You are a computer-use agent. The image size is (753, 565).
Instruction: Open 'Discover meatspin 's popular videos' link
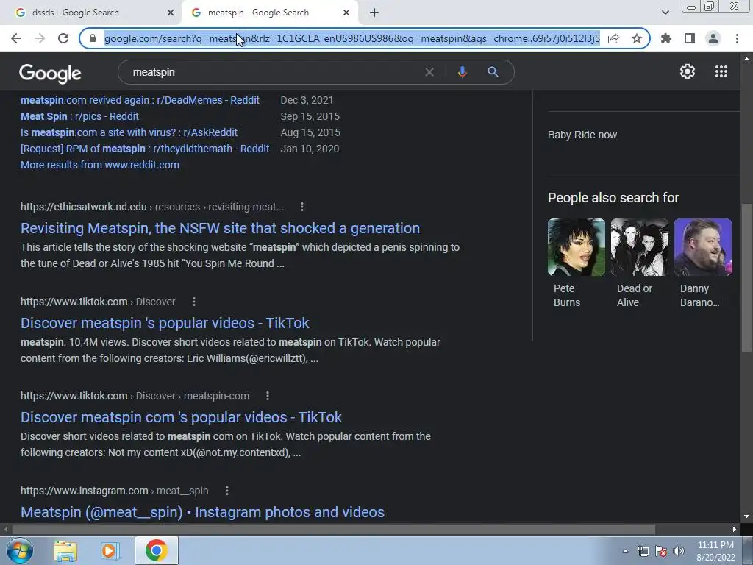pos(165,323)
